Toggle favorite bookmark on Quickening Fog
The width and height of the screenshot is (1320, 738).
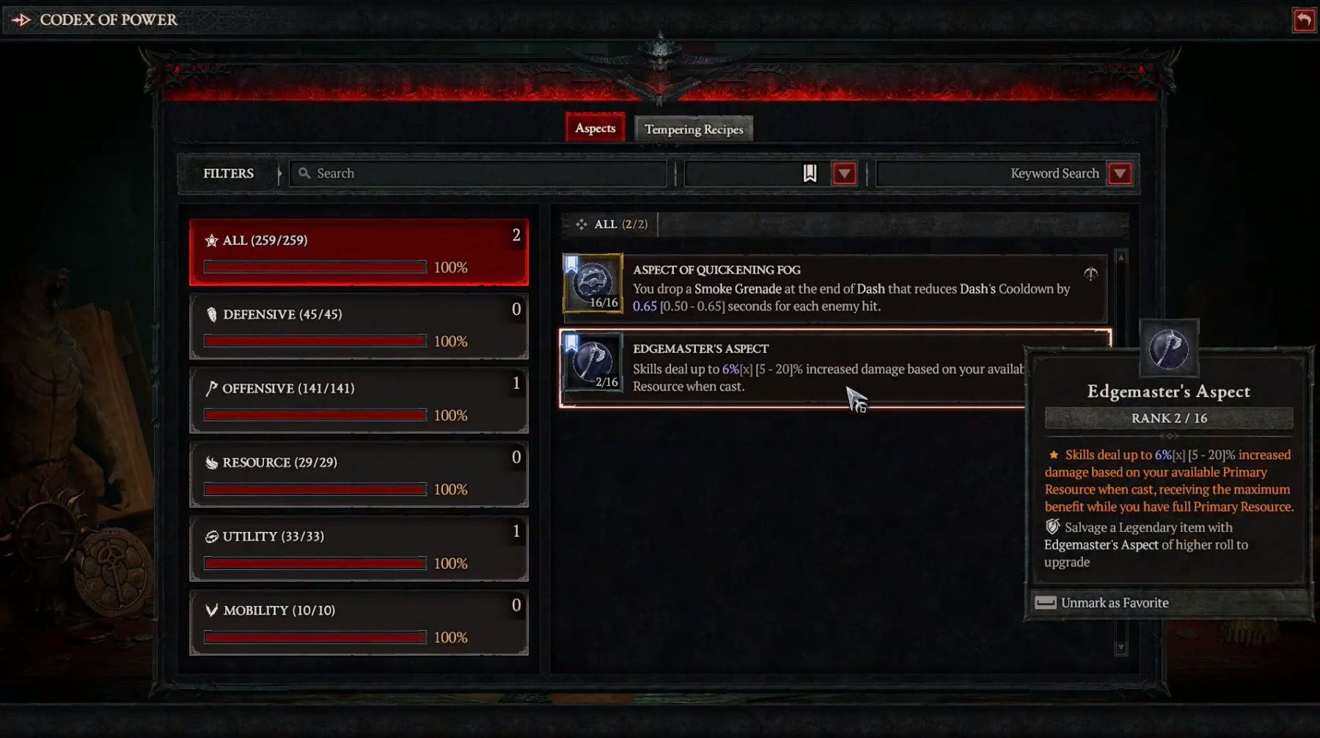pyautogui.click(x=571, y=263)
